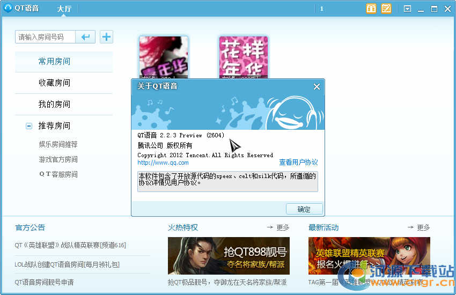456x295 pixels.
Task: Open the gift box icon in title bar
Action: click(x=371, y=9)
